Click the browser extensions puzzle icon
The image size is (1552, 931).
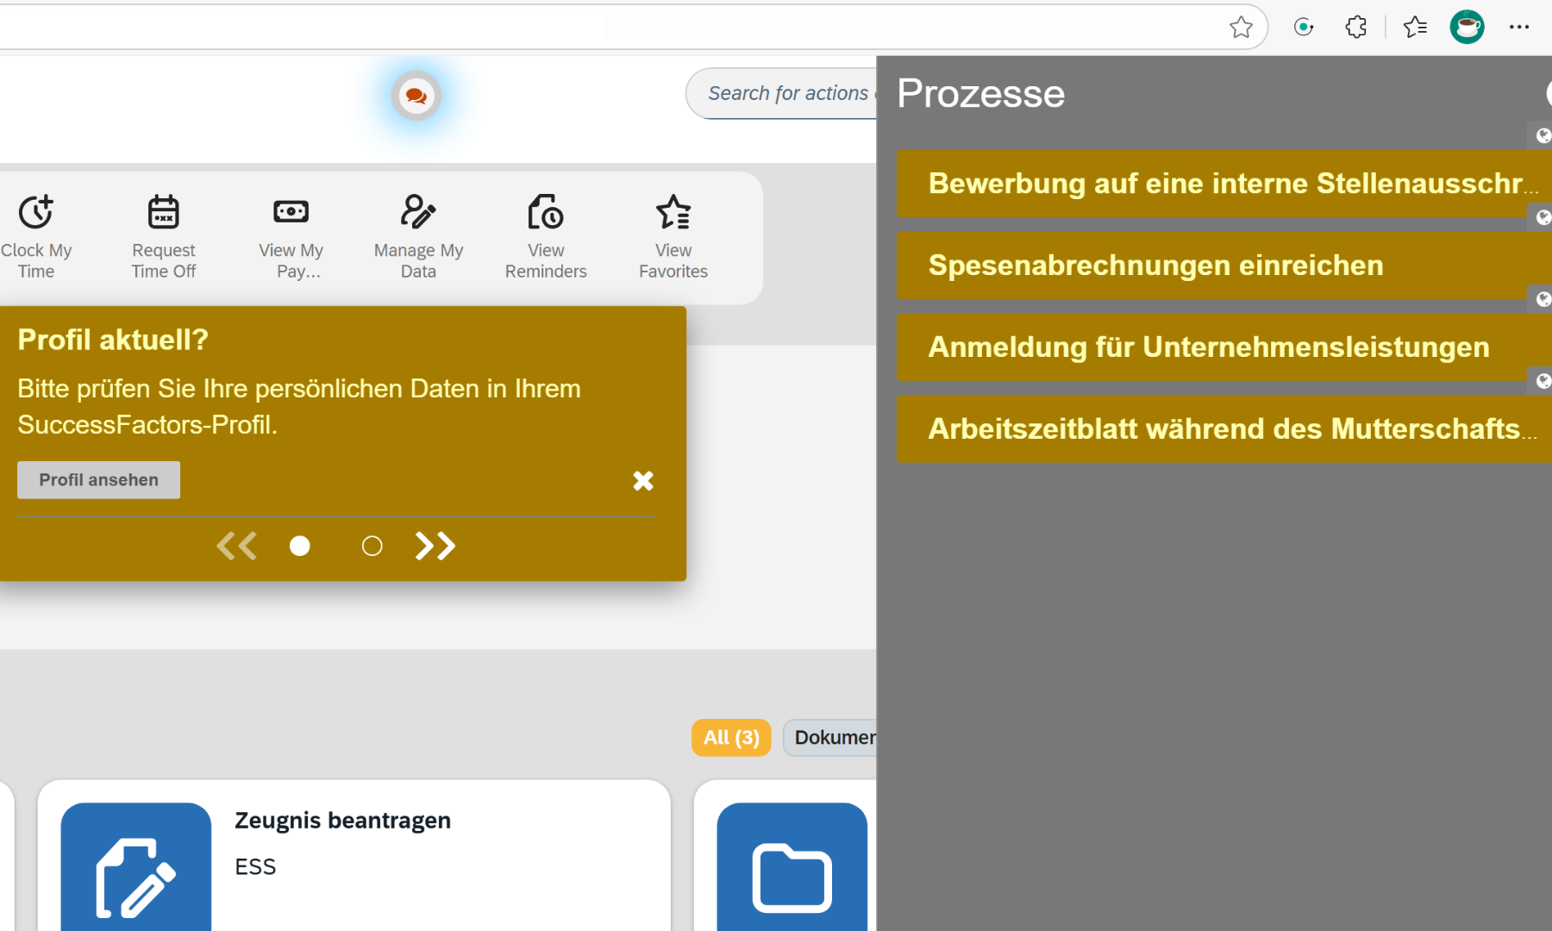(1355, 28)
